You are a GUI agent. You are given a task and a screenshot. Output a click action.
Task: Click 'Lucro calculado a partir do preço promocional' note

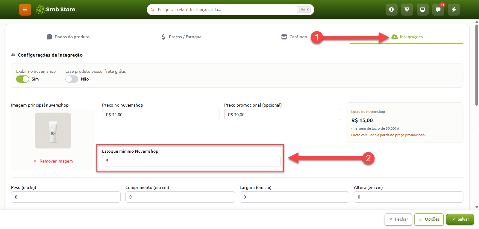(x=389, y=135)
